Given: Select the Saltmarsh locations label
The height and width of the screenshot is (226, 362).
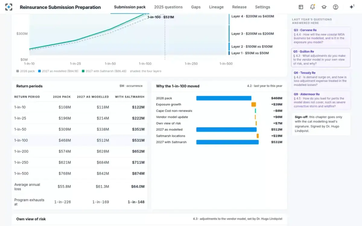Looking at the screenshot, I should [171, 136].
